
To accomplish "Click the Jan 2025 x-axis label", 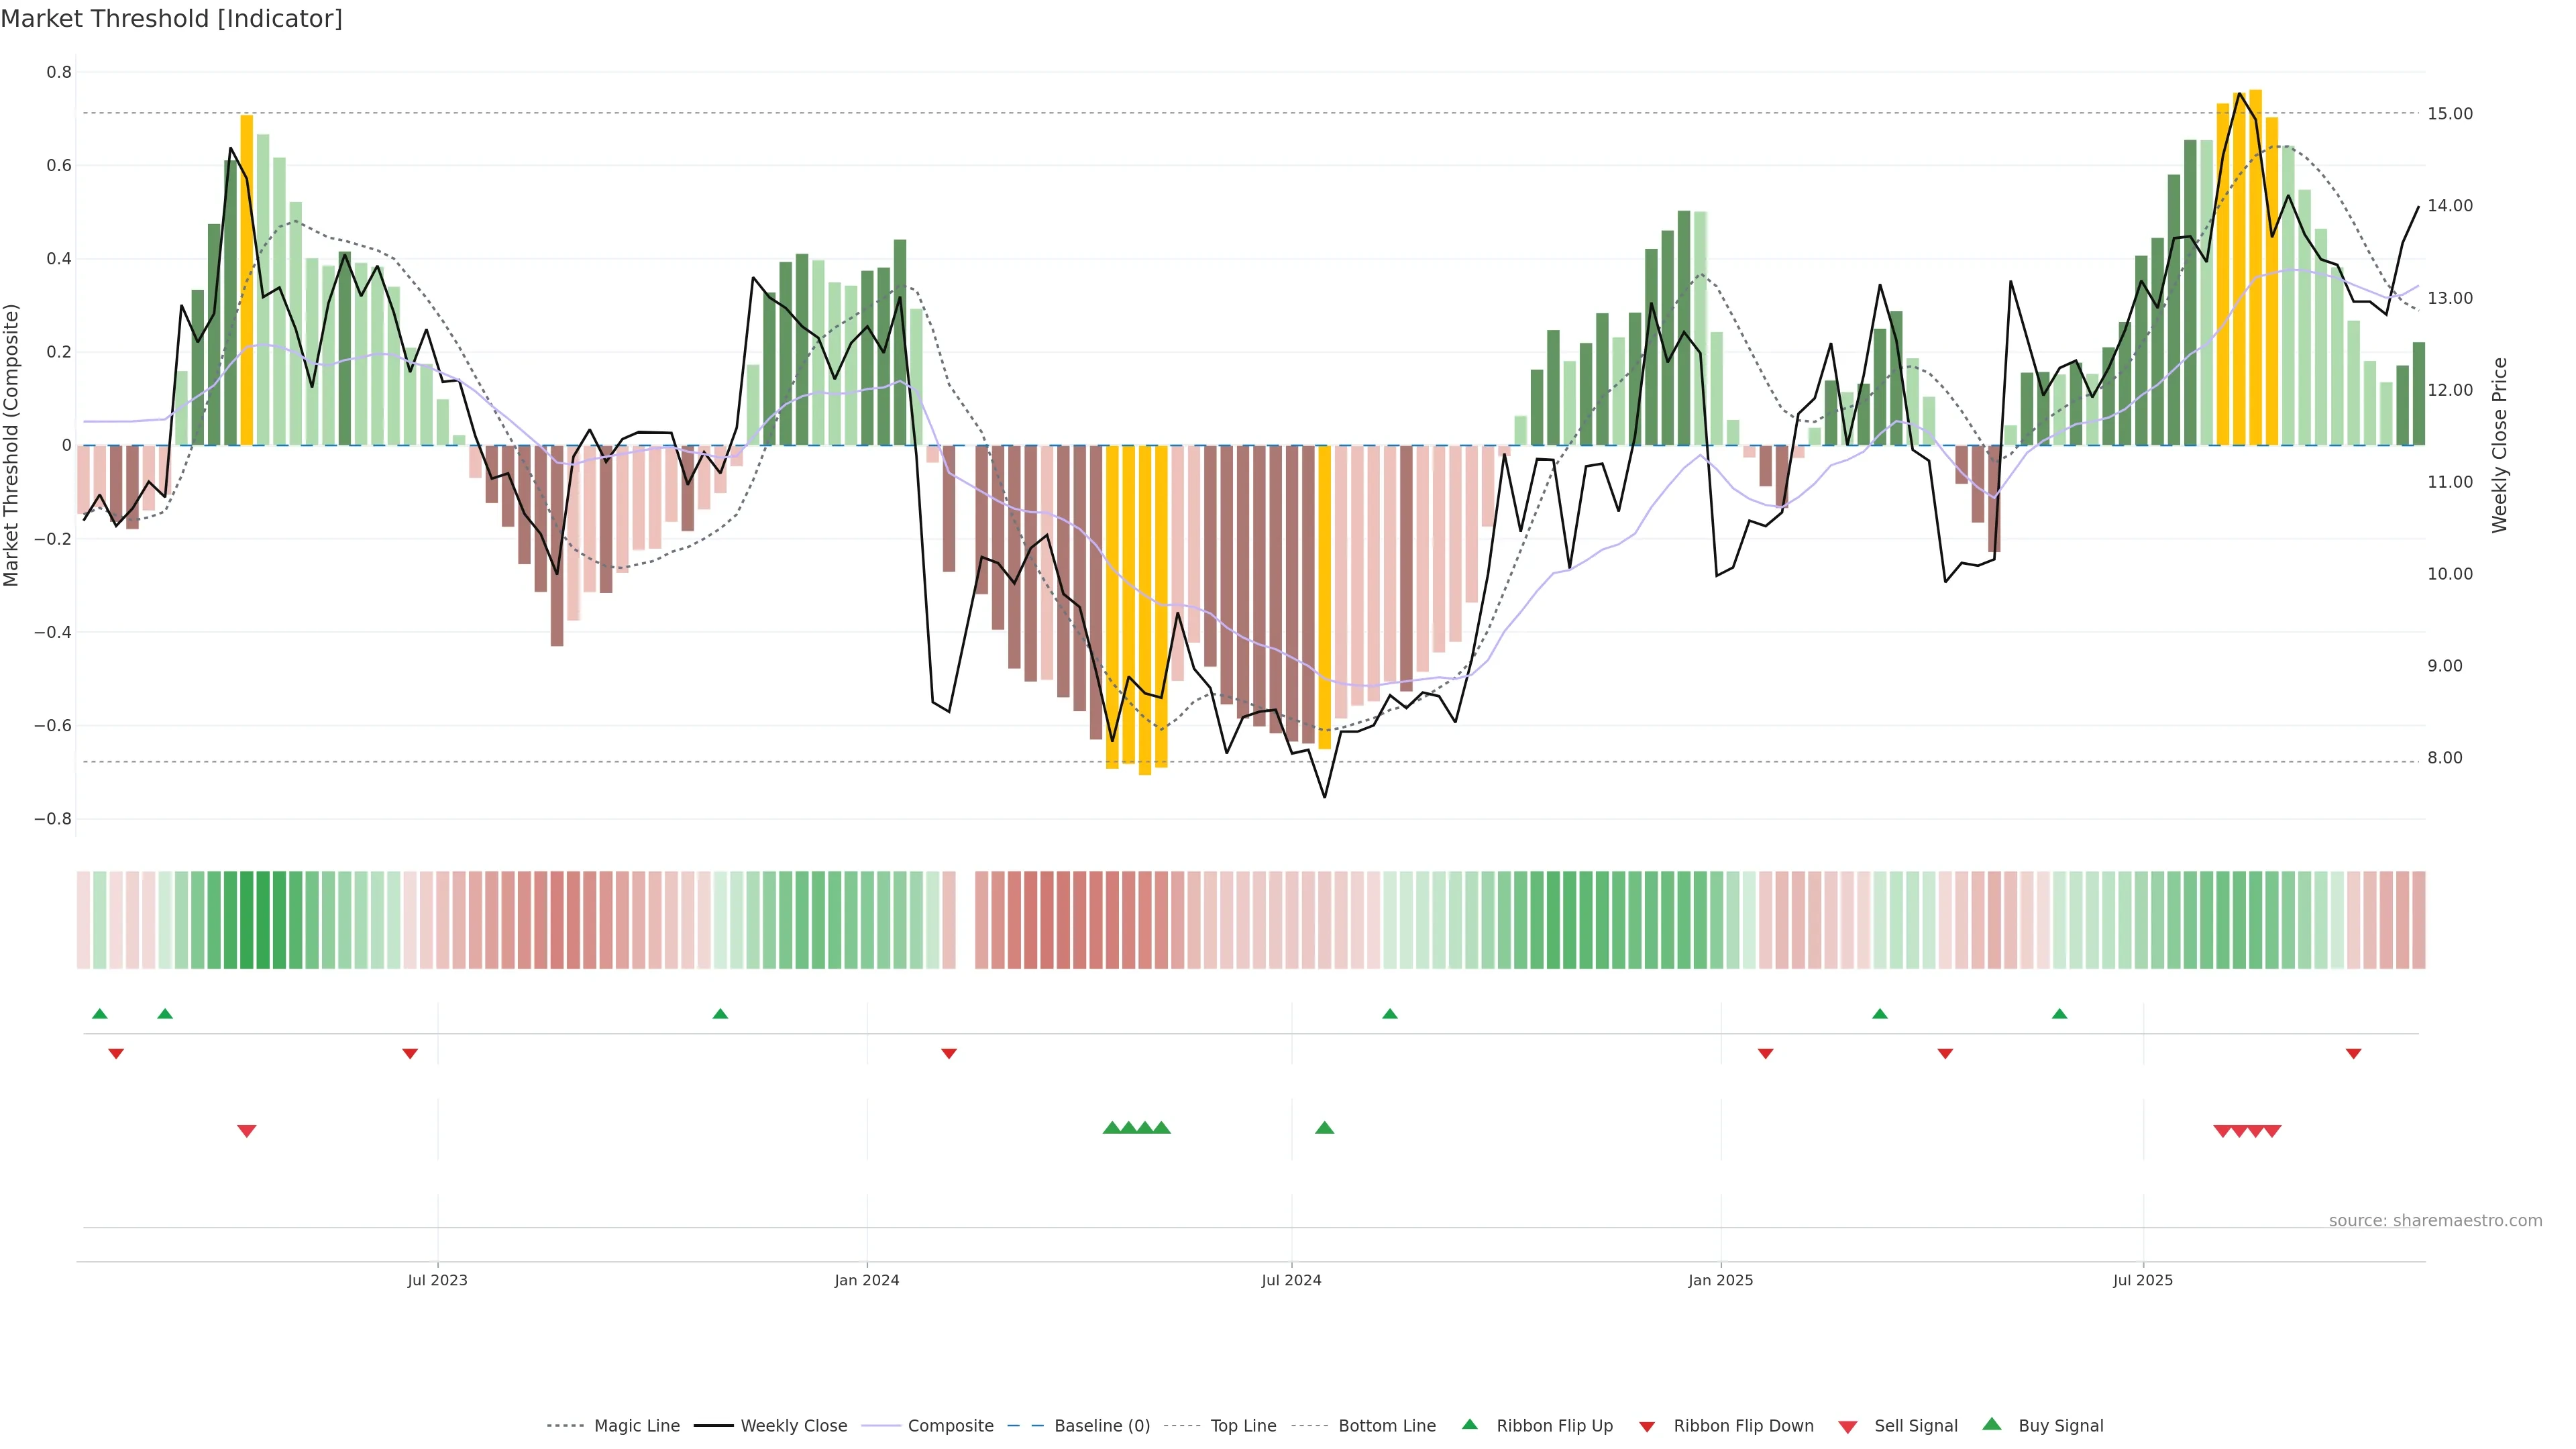I will pyautogui.click(x=1720, y=1280).
